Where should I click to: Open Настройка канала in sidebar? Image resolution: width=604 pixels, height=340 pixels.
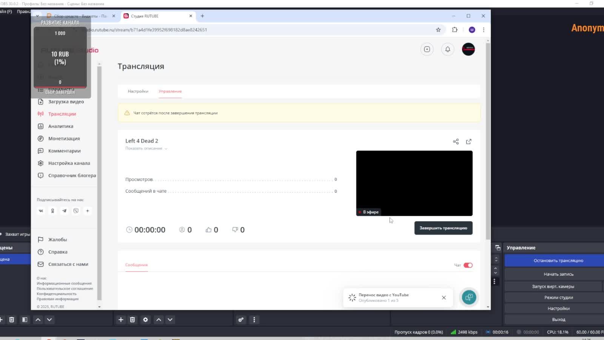(x=69, y=163)
